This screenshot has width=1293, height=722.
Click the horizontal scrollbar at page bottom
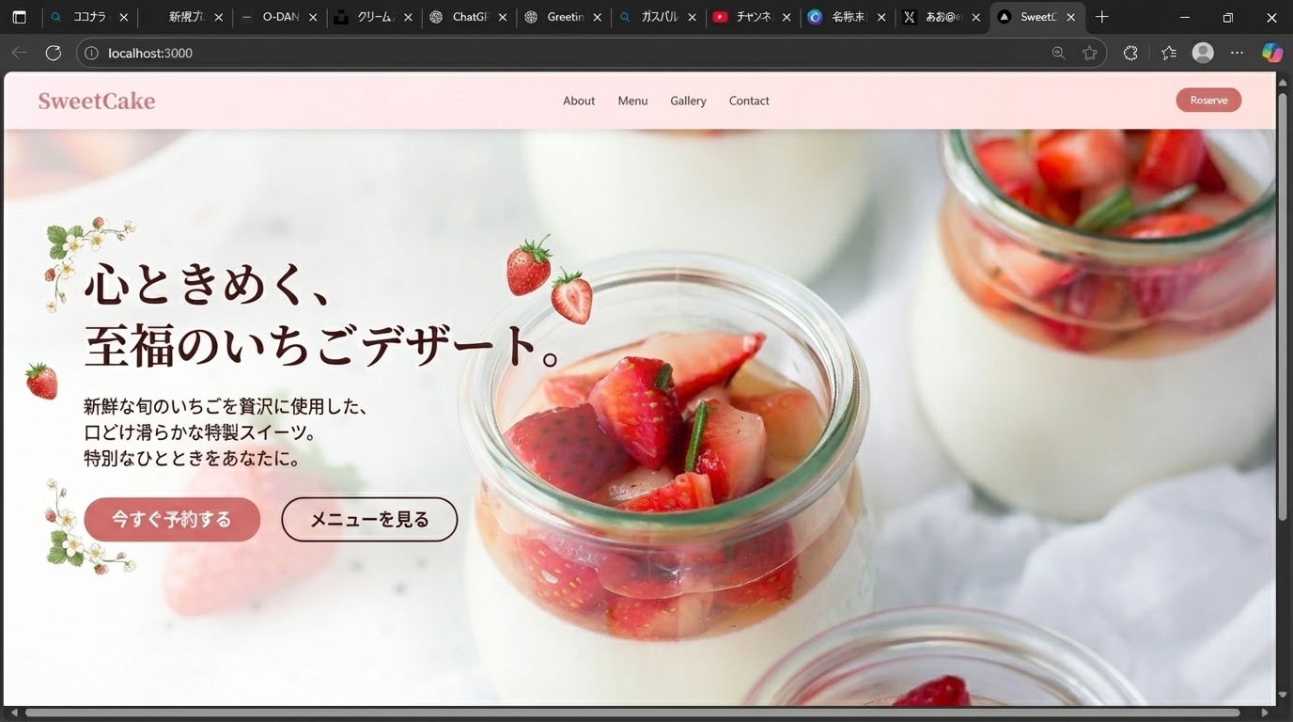click(x=631, y=713)
